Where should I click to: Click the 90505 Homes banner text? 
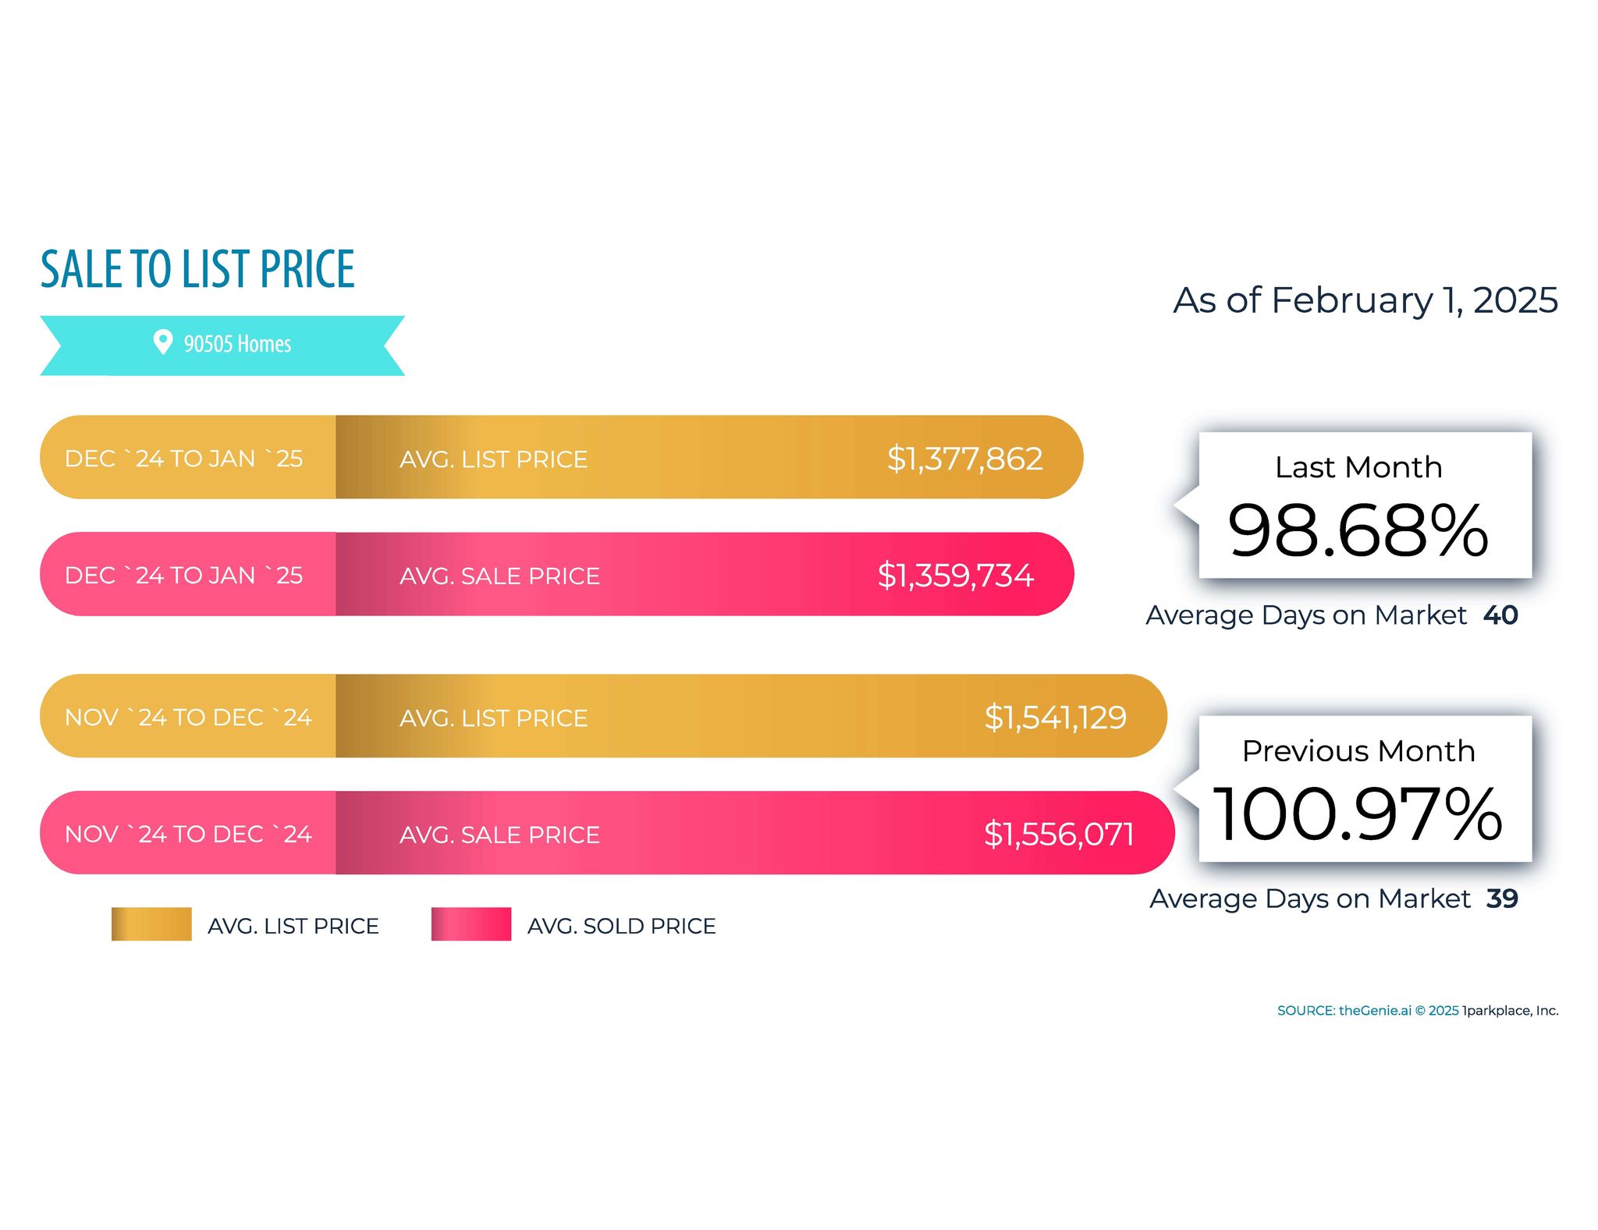[237, 344]
